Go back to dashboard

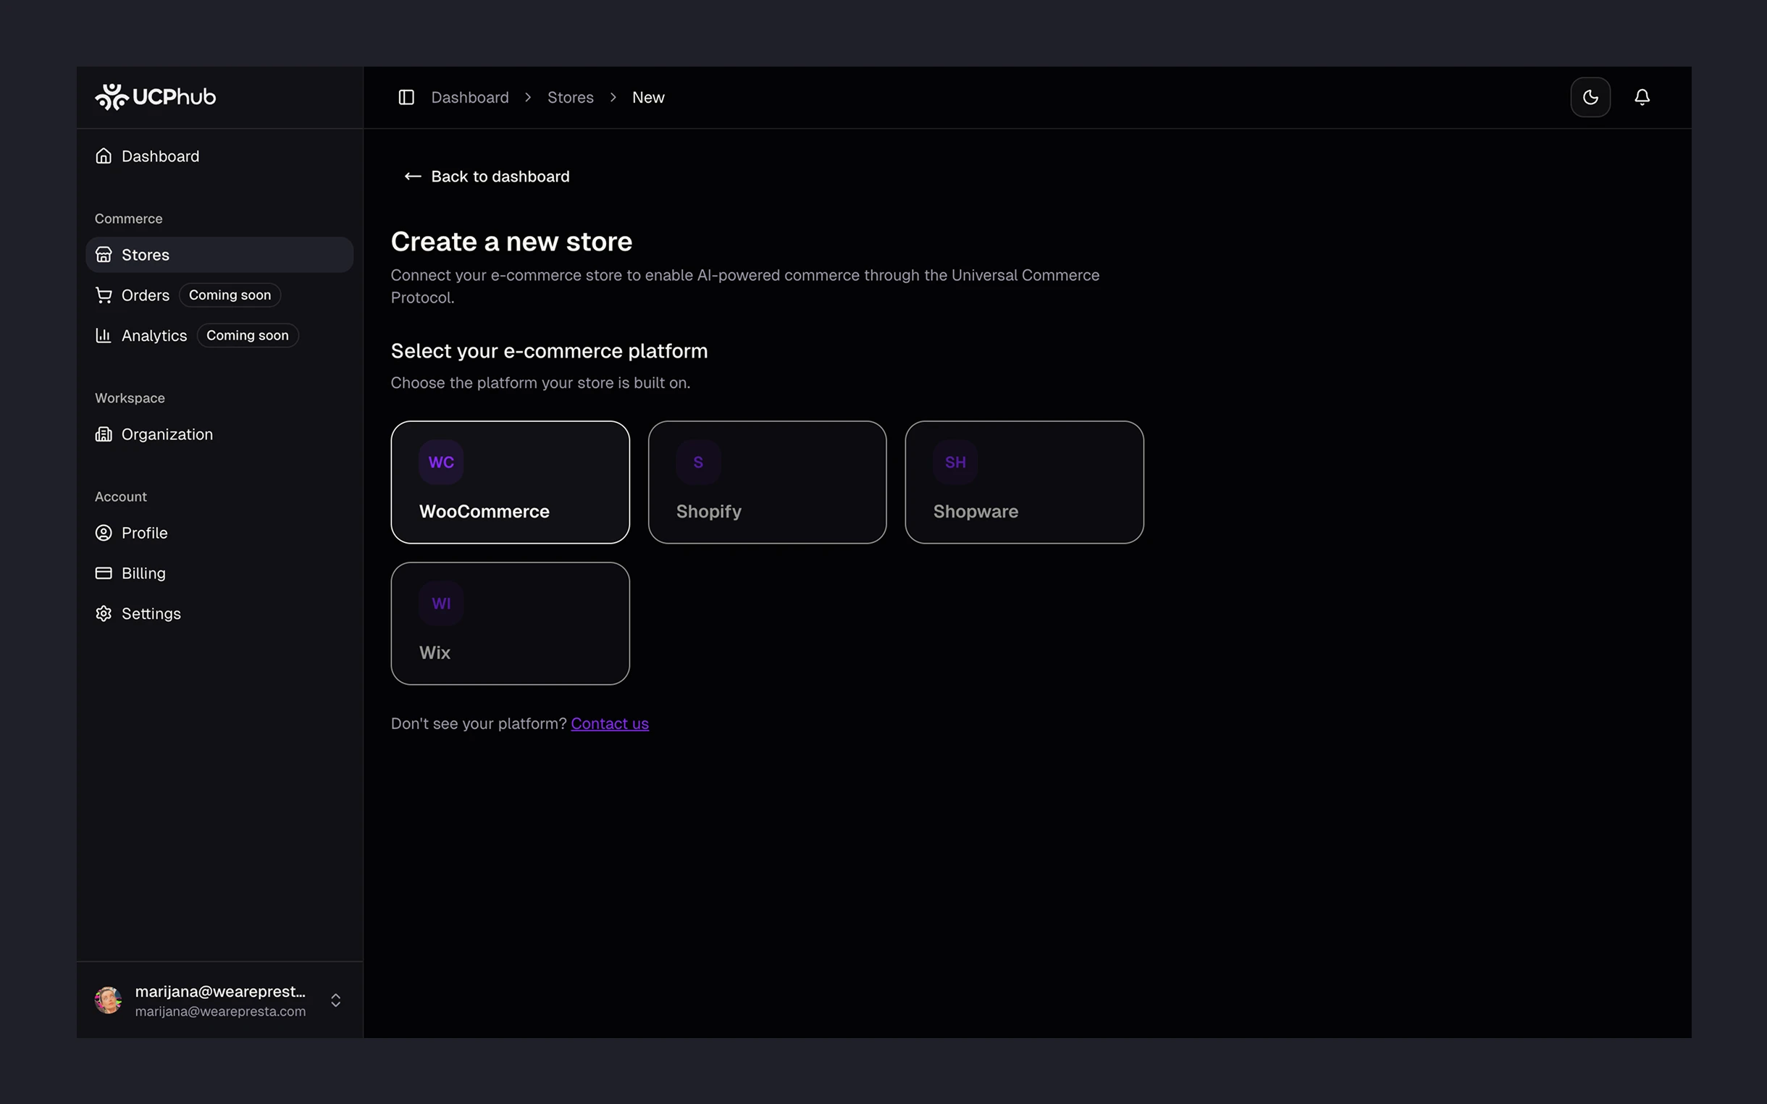click(487, 177)
